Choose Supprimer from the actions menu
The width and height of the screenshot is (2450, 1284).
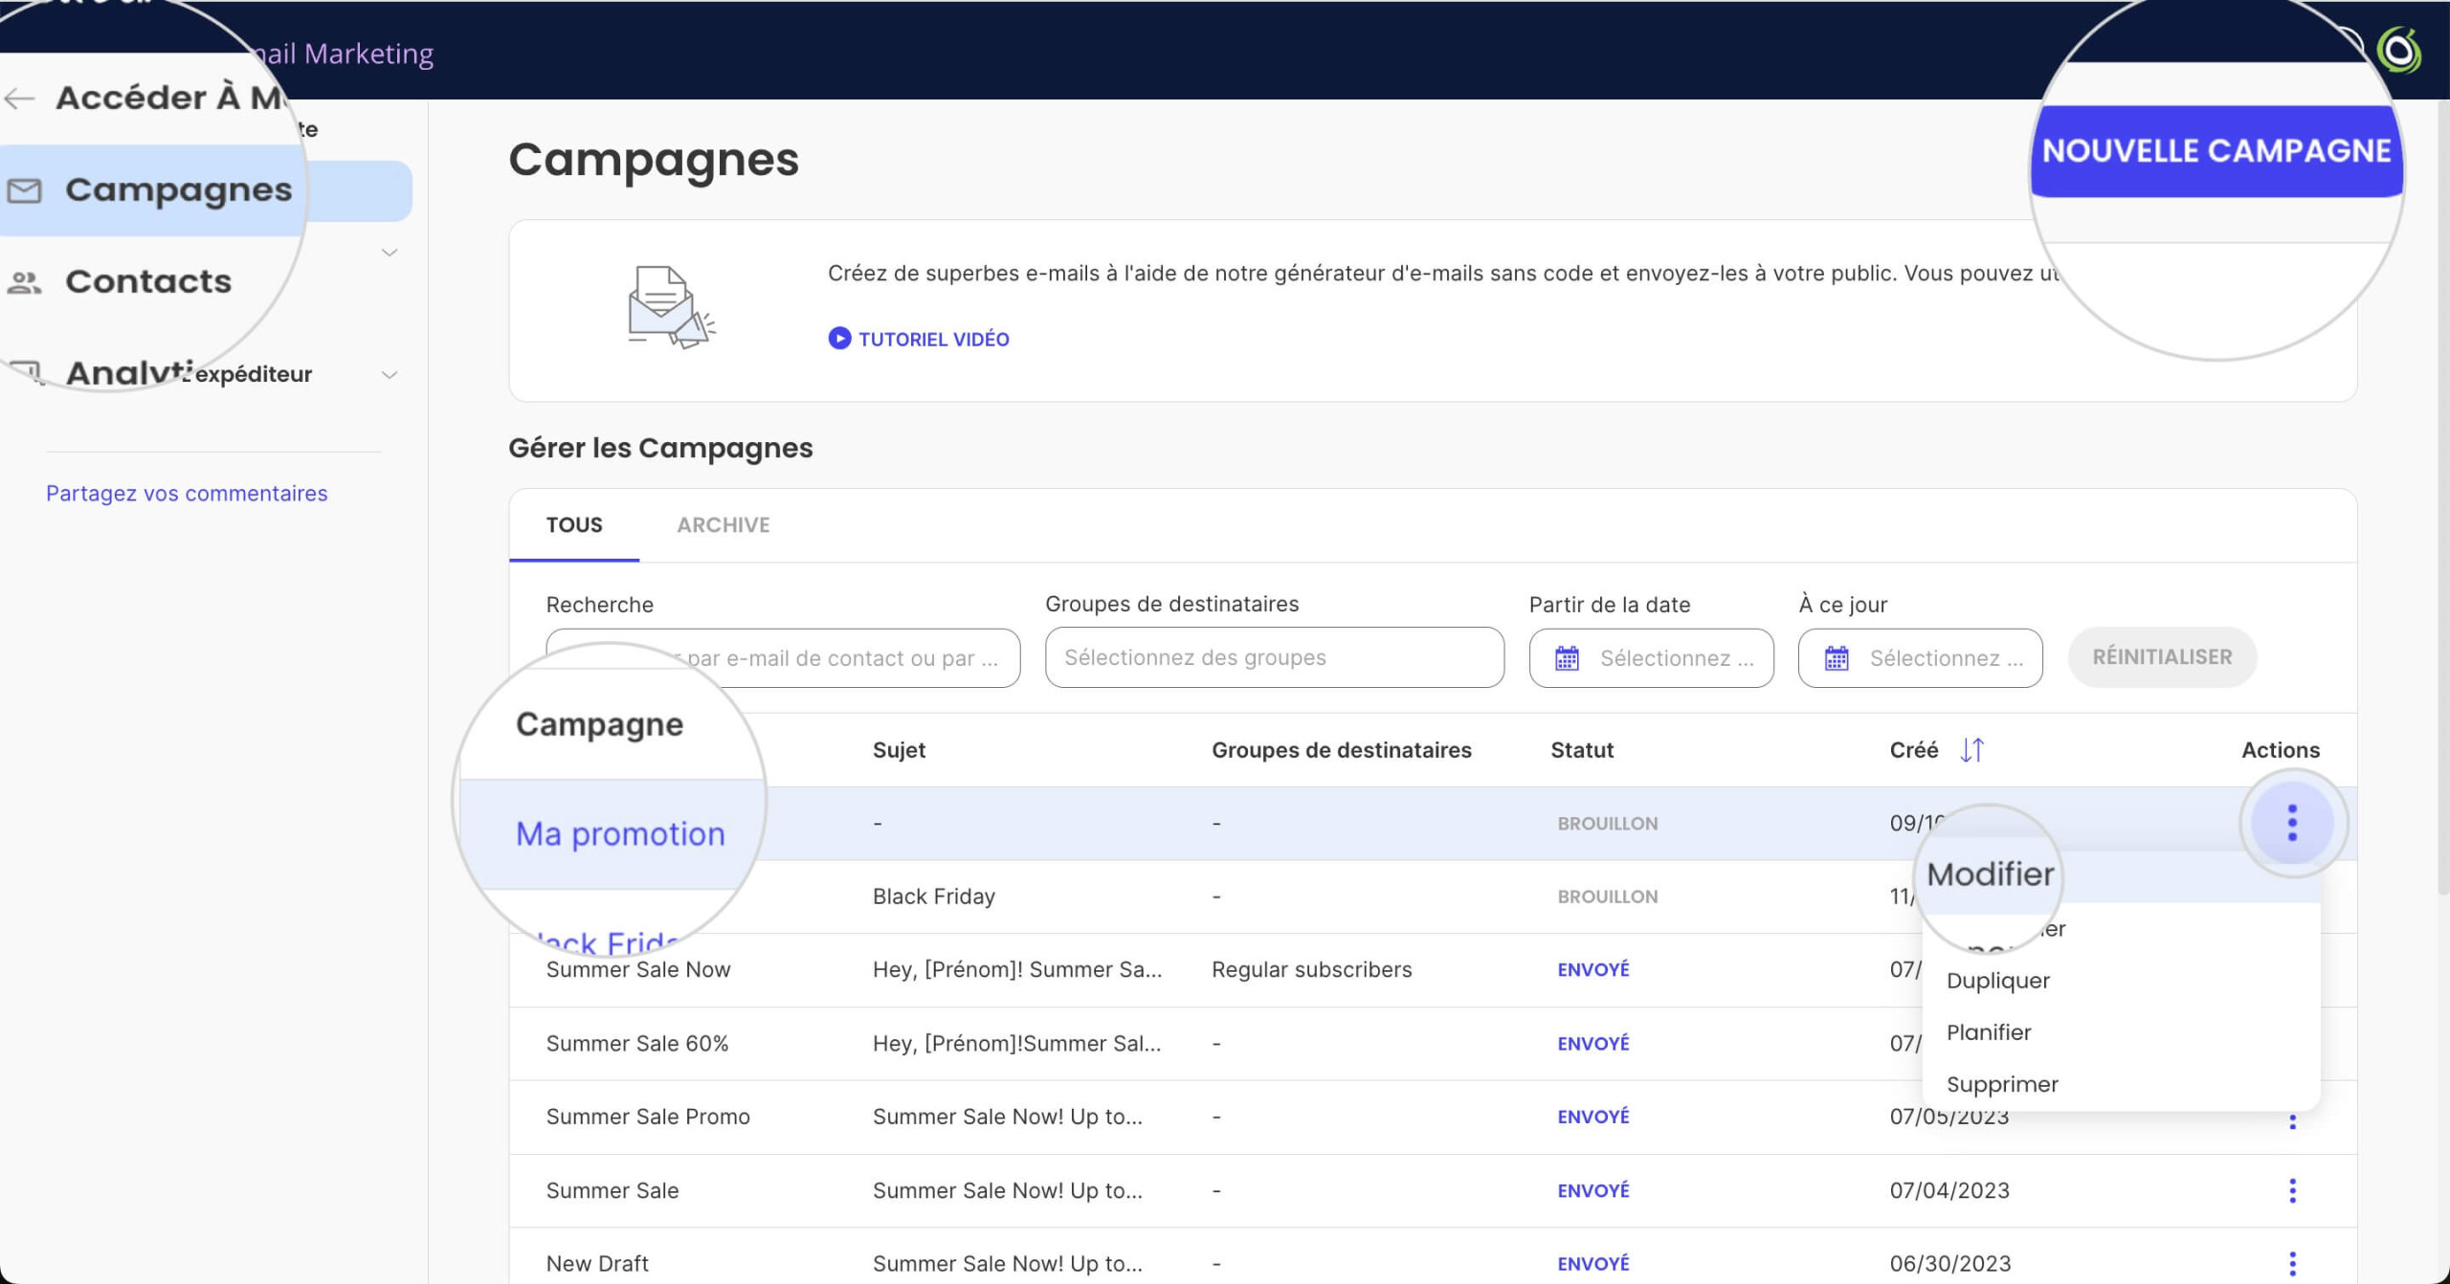point(2002,1084)
